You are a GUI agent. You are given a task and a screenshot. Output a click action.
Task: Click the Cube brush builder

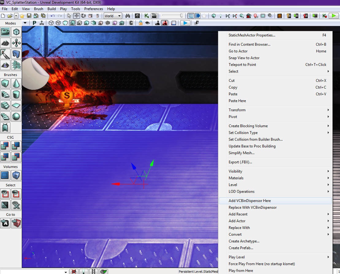tap(5, 83)
